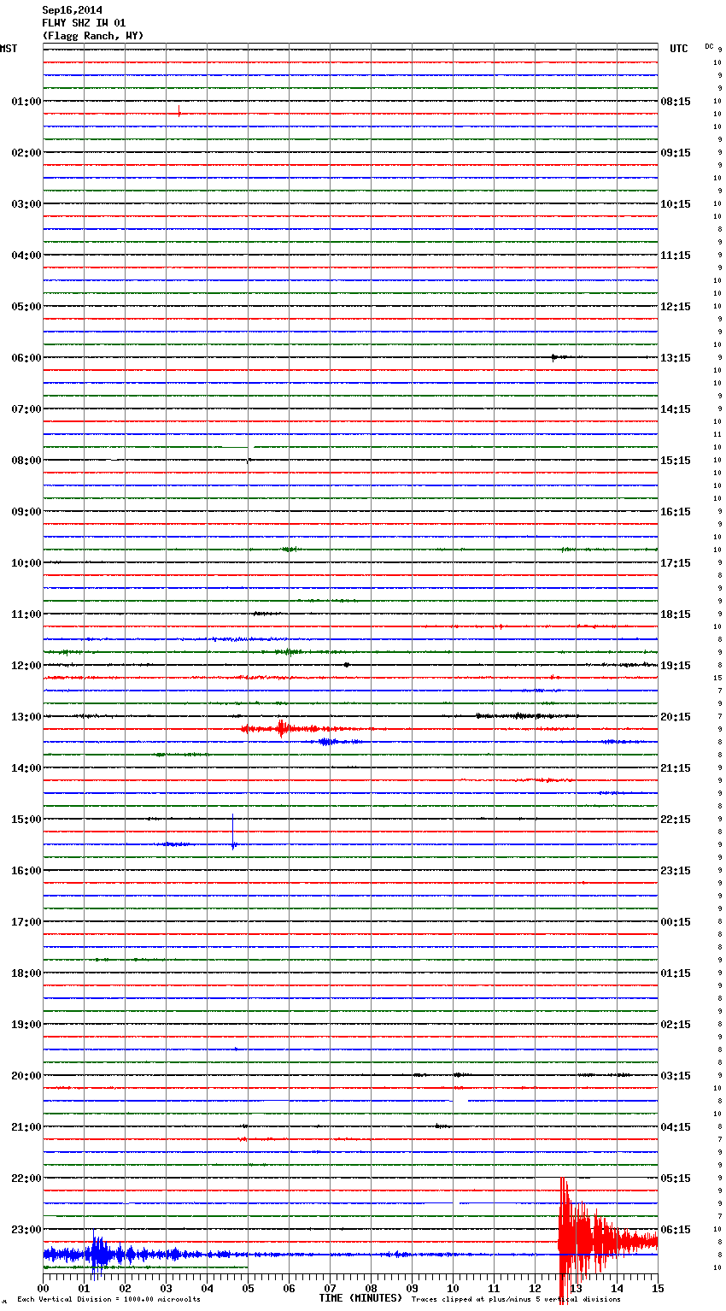The image size is (726, 1311).
Task: Click the MST time zone axis header
Action: (x=9, y=49)
